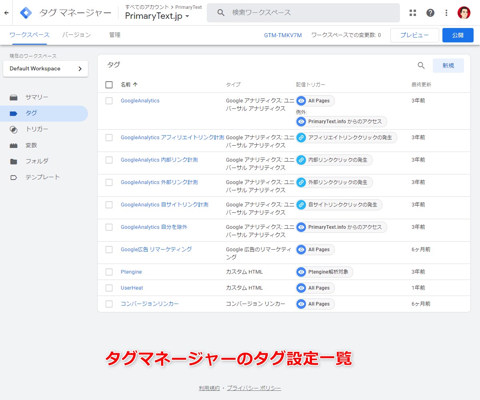Open the three-dot more options menu
This screenshot has height=400, width=480.
point(446,13)
